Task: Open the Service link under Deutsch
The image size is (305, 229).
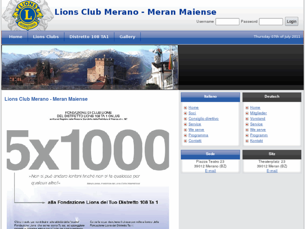Action: (256, 124)
